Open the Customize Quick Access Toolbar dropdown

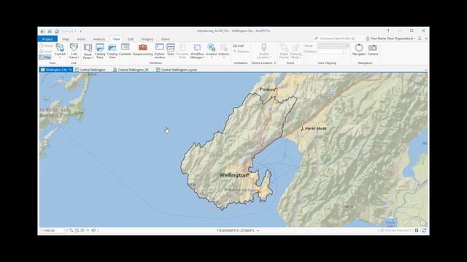coord(80,31)
